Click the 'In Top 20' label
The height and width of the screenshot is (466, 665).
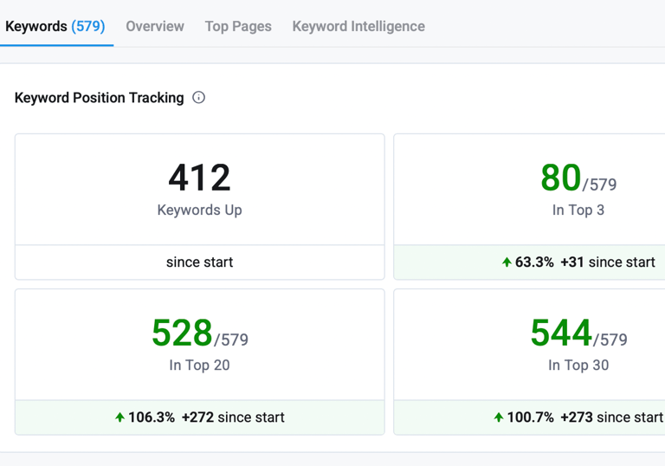point(199,366)
